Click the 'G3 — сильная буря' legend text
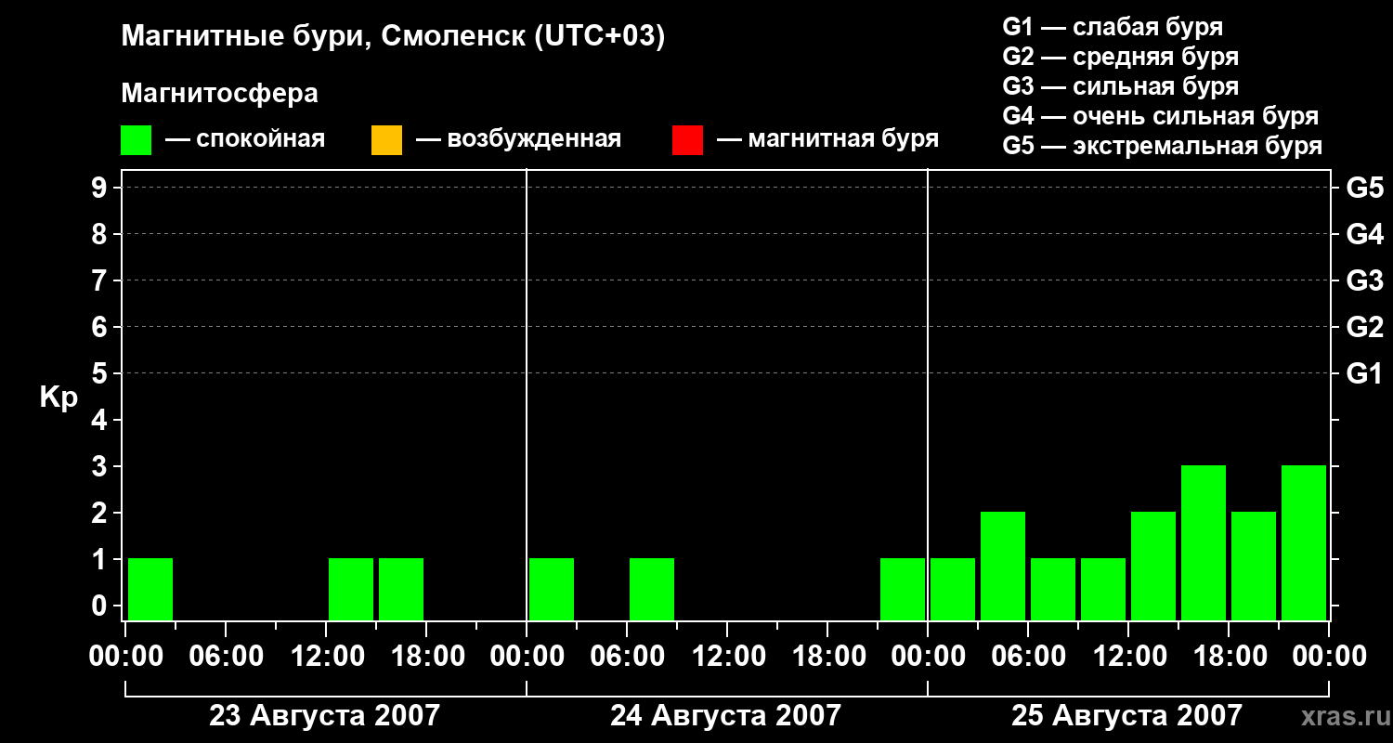The width and height of the screenshot is (1393, 743). coord(1120,86)
